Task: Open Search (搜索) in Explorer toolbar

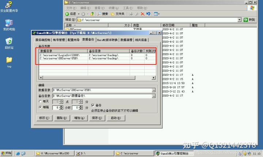Action: [102, 14]
